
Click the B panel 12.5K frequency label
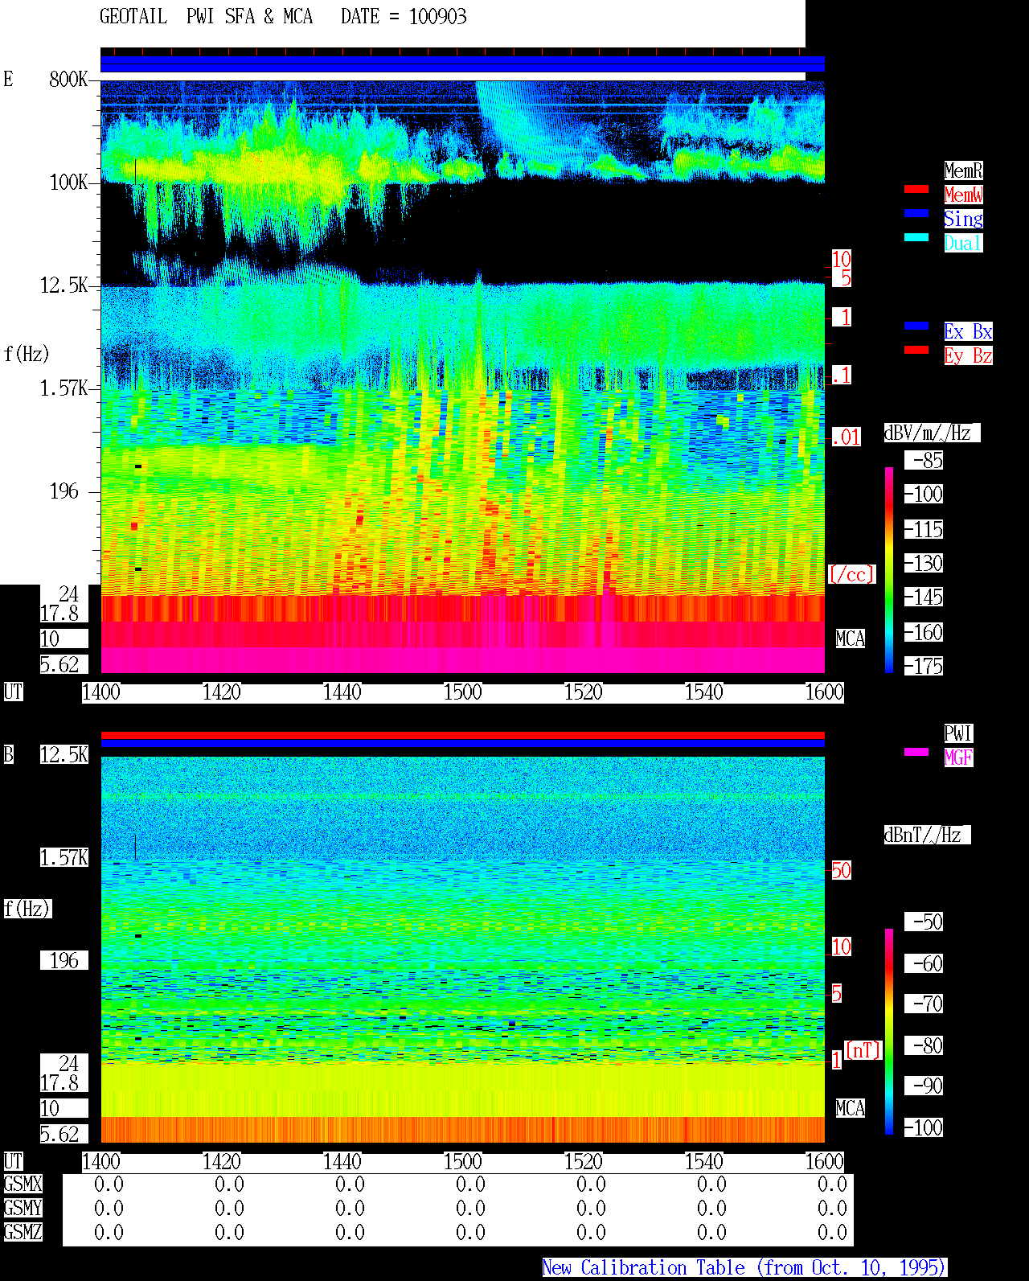point(64,755)
